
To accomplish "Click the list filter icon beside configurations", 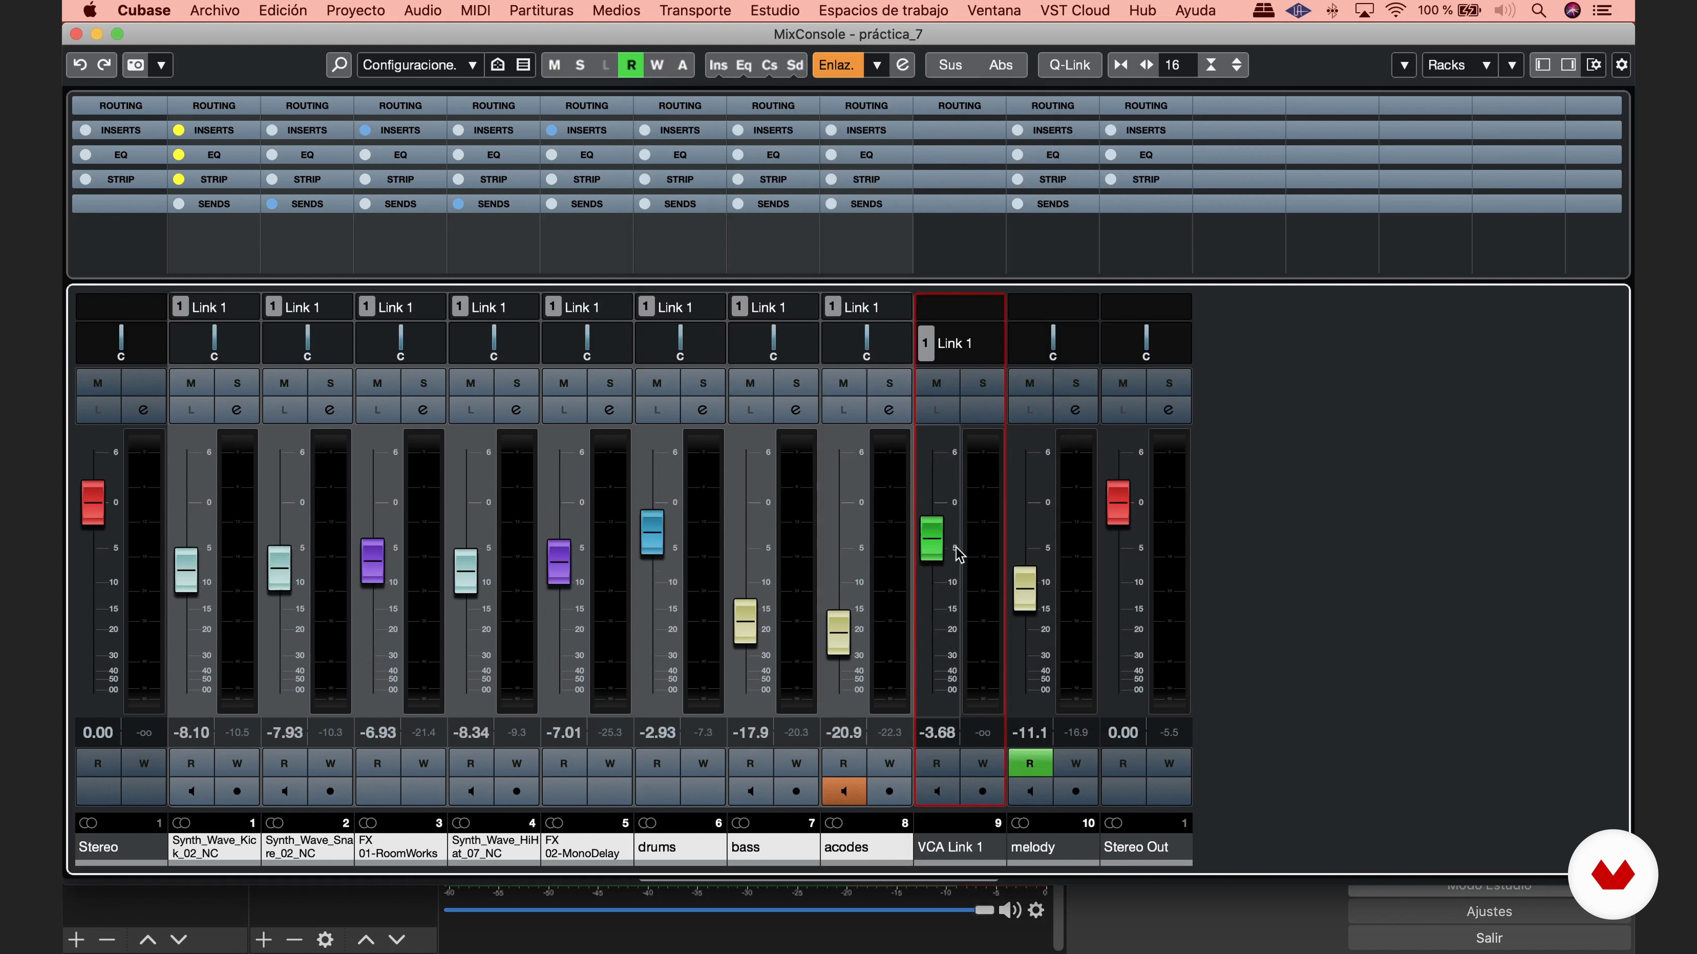I will [523, 64].
